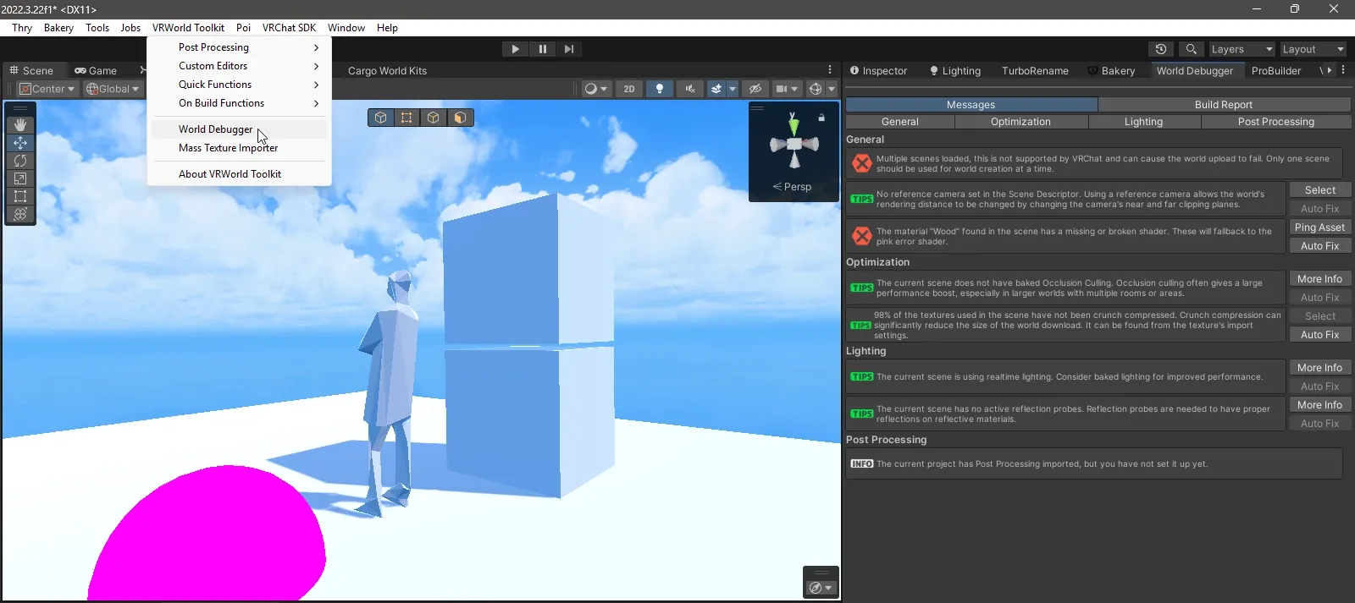The height and width of the screenshot is (603, 1355).
Task: Switch to the ProBuilder tab
Action: point(1276,71)
